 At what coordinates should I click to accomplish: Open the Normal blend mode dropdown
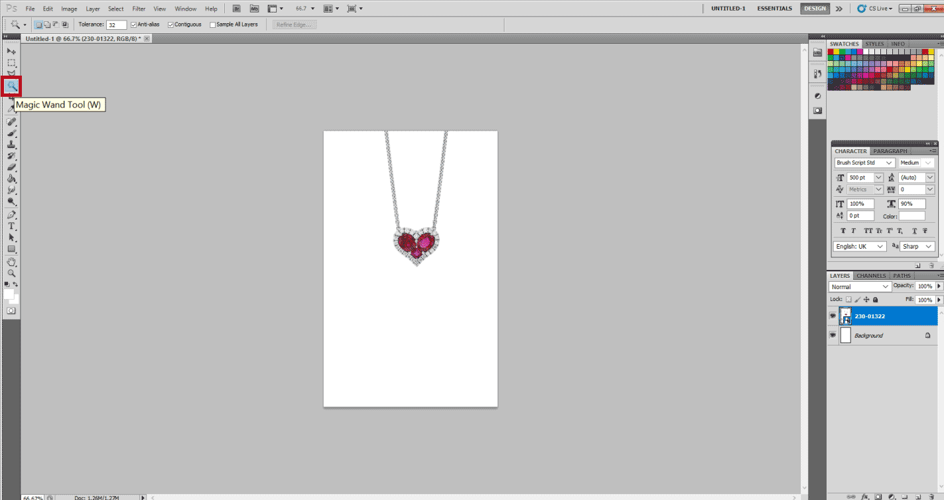coord(860,286)
